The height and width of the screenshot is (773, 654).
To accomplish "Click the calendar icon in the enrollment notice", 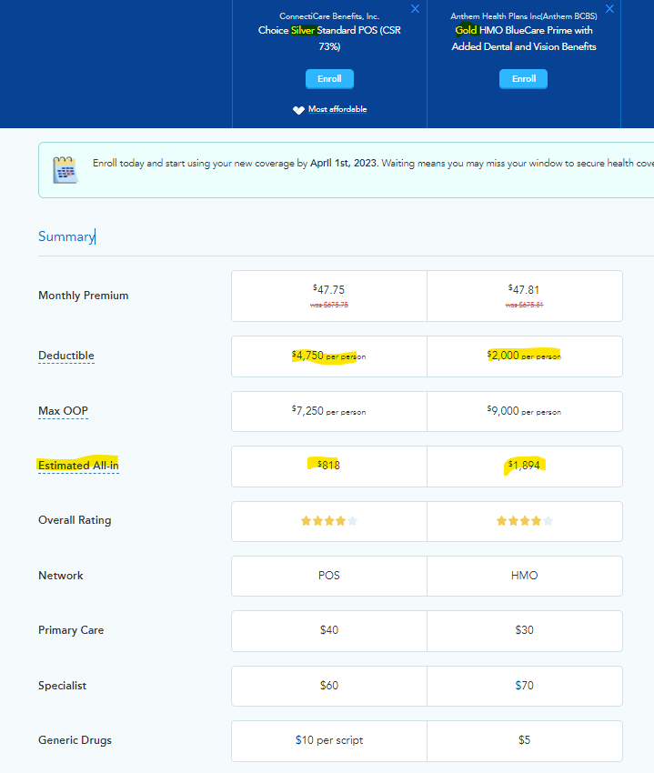I will point(65,170).
